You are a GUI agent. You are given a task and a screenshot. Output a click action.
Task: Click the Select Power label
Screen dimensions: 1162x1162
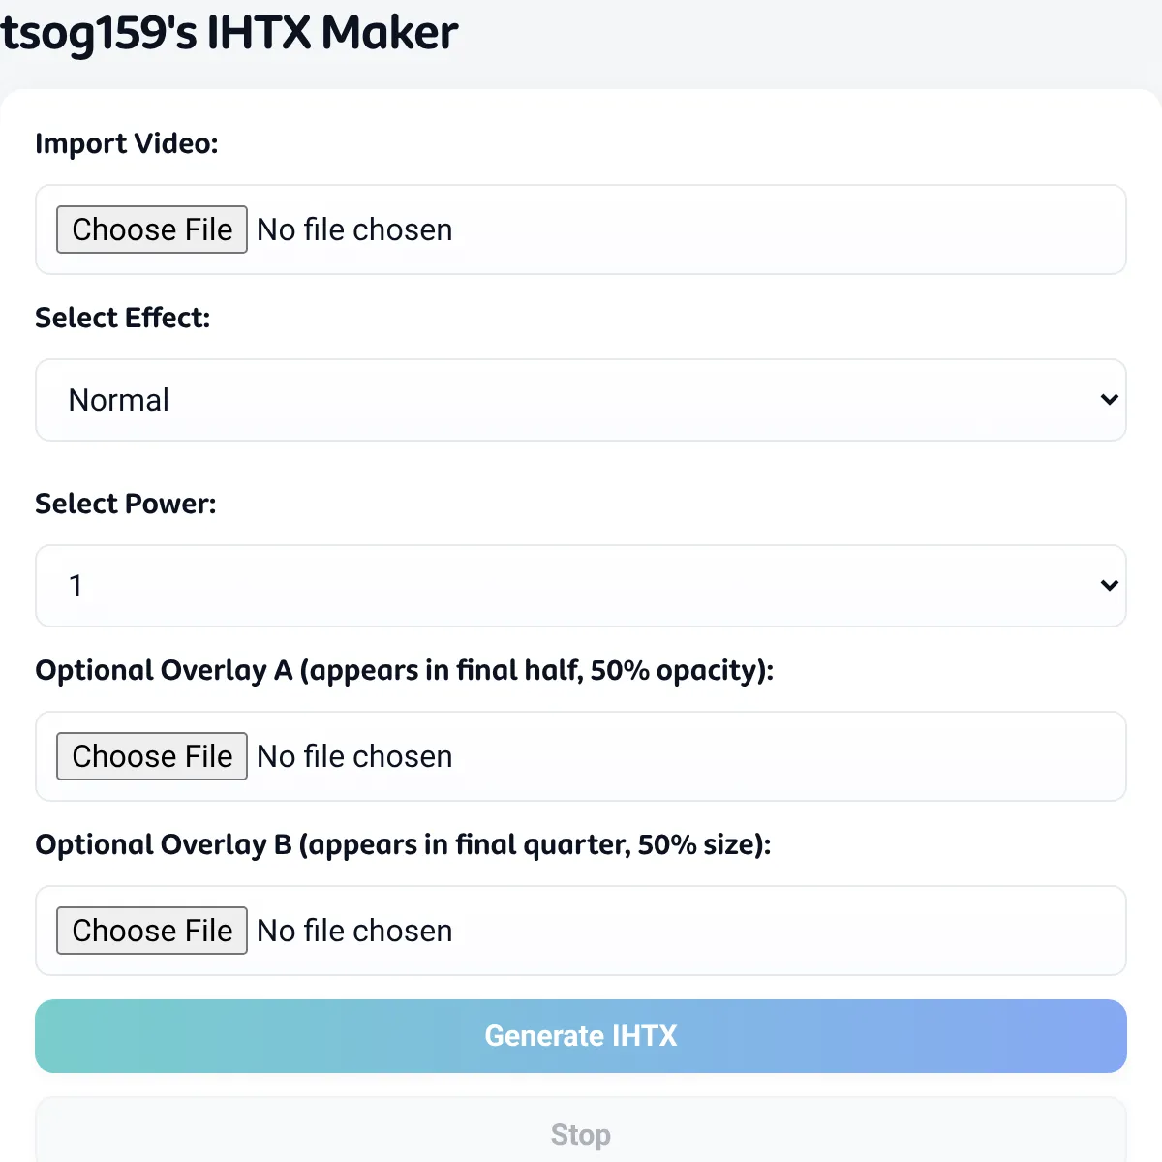pyautogui.click(x=126, y=504)
